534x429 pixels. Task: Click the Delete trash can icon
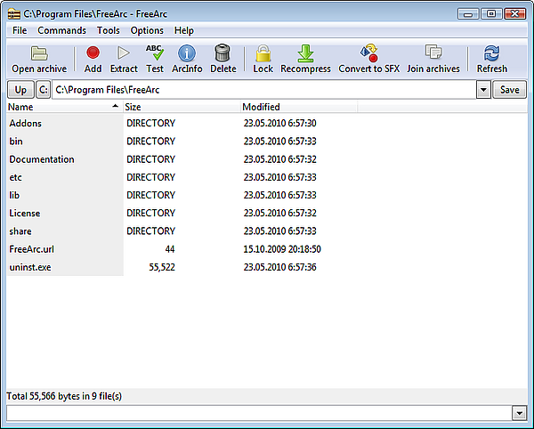(222, 53)
